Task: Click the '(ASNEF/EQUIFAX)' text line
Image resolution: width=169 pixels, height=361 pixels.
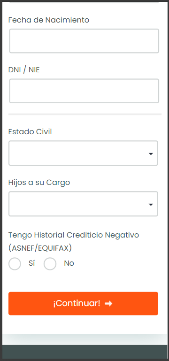Action: tap(40, 248)
